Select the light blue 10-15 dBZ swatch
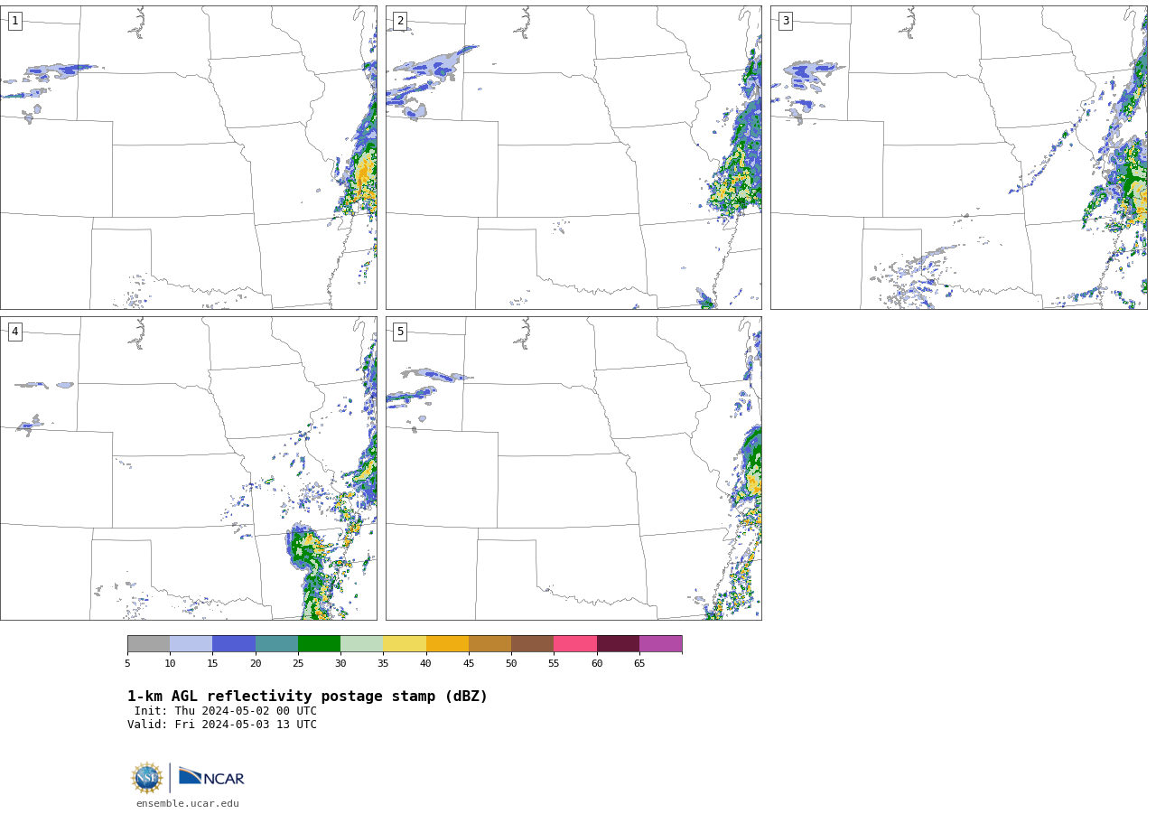Viewport: 1156px width, 814px height. [x=191, y=643]
